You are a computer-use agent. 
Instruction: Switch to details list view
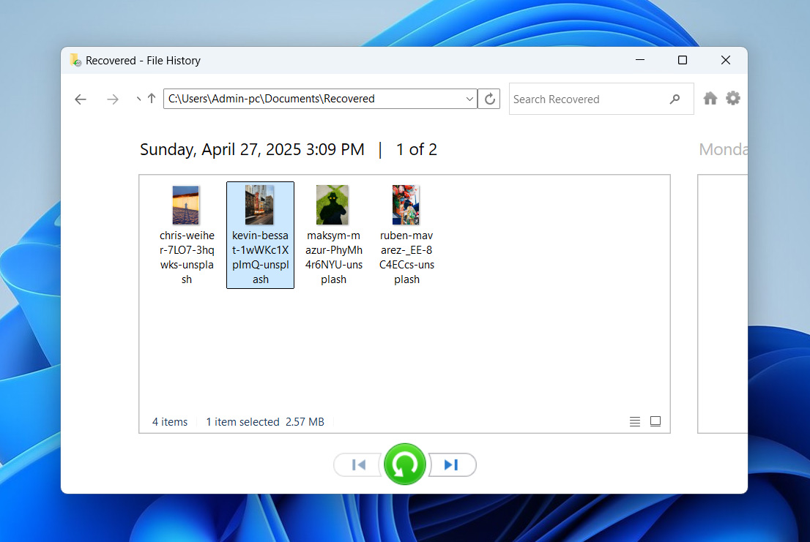tap(635, 421)
